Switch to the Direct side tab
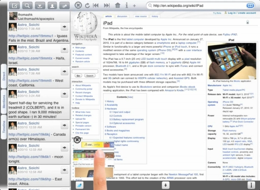260x190 pixels. click(x=4, y=76)
